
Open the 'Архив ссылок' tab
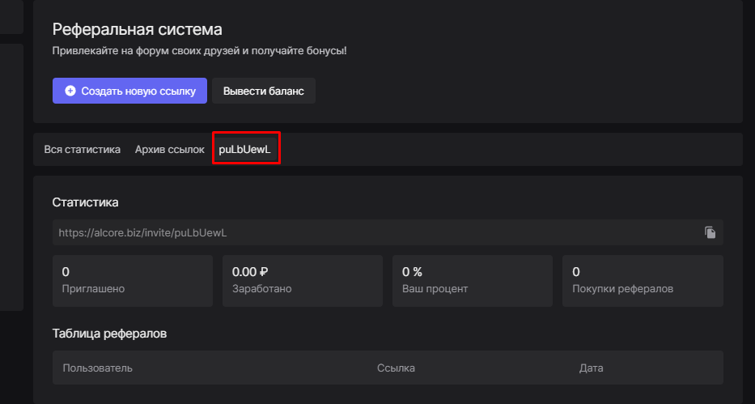click(x=169, y=150)
